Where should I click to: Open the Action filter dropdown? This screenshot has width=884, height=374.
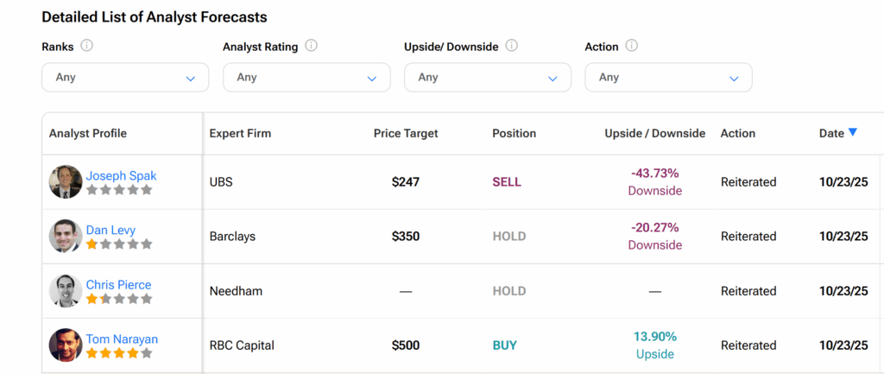pyautogui.click(x=668, y=78)
